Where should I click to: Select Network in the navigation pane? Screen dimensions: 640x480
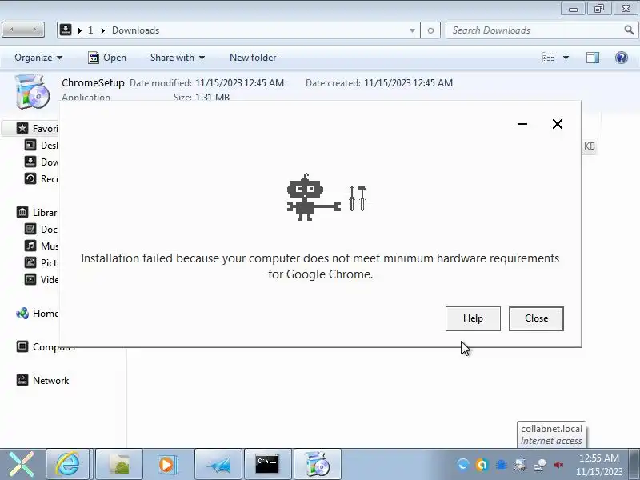click(42, 381)
